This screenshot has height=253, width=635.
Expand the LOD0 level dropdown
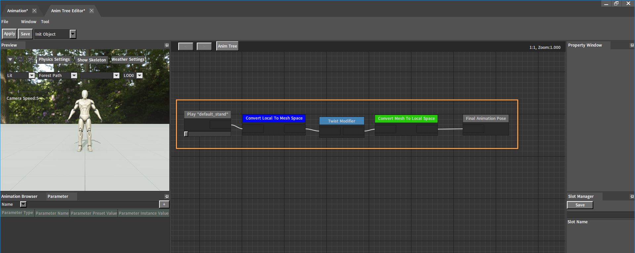click(x=140, y=76)
